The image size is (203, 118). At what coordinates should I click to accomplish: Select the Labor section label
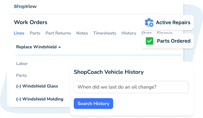point(22,63)
